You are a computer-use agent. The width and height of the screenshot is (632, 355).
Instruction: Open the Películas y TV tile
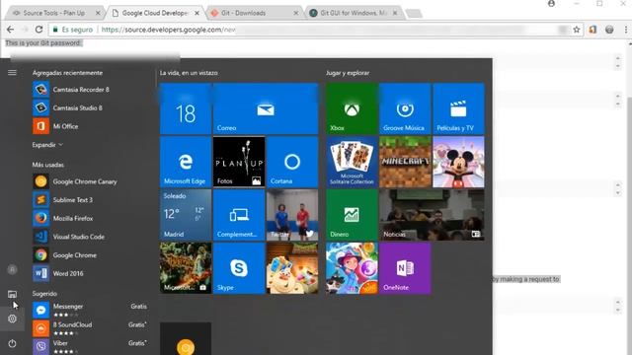click(x=458, y=108)
